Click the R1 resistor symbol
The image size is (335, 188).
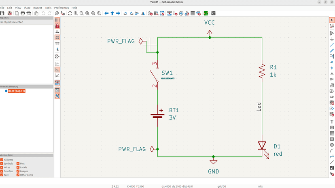pos(262,71)
